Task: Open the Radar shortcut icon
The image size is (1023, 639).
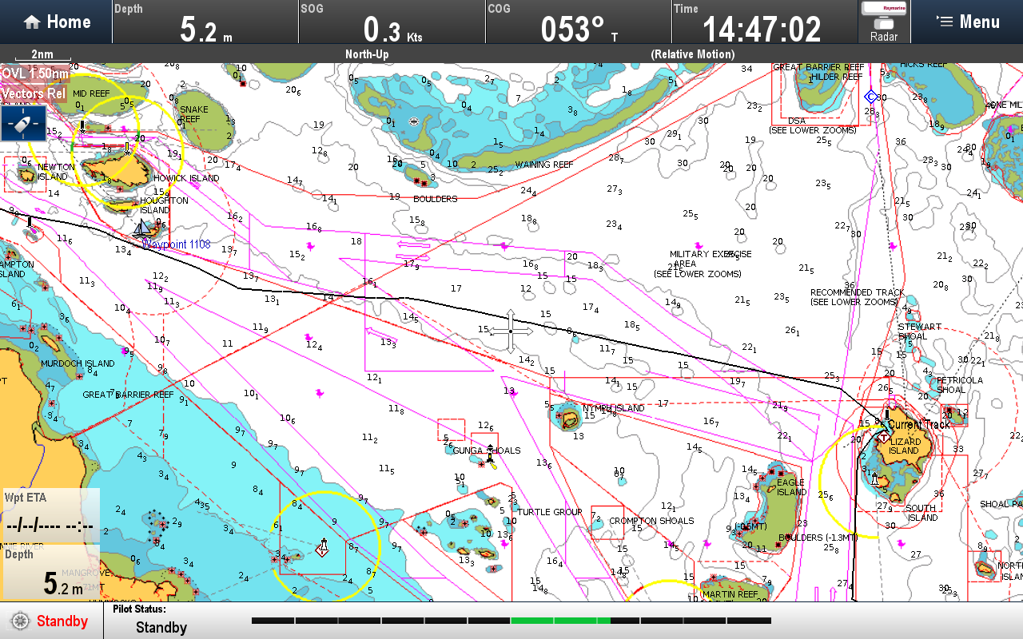Action: [884, 22]
